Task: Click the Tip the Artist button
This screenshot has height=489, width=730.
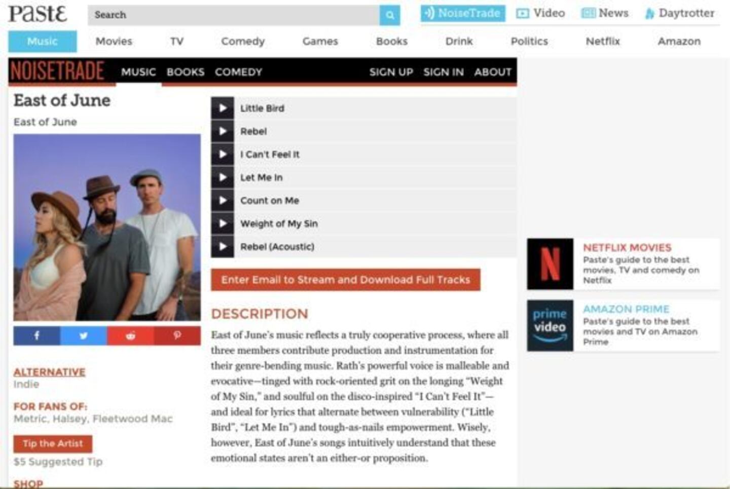Action: [x=53, y=443]
